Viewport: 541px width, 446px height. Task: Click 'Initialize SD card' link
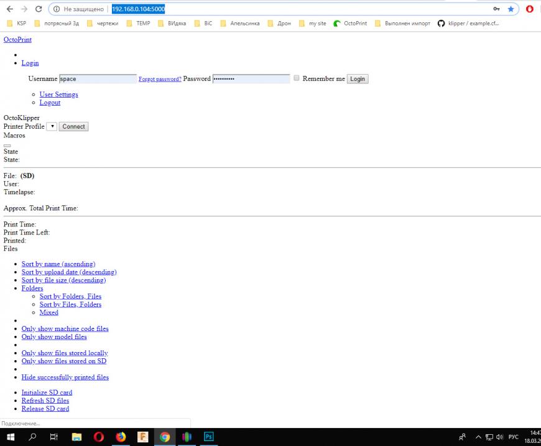pos(47,392)
